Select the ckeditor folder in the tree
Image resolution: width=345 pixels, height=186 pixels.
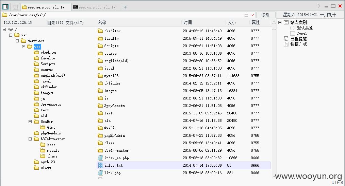point(49,52)
